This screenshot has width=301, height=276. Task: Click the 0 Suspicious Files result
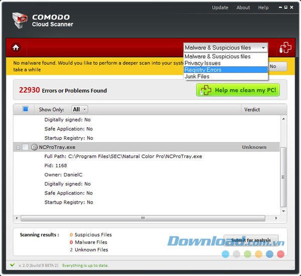click(91, 235)
